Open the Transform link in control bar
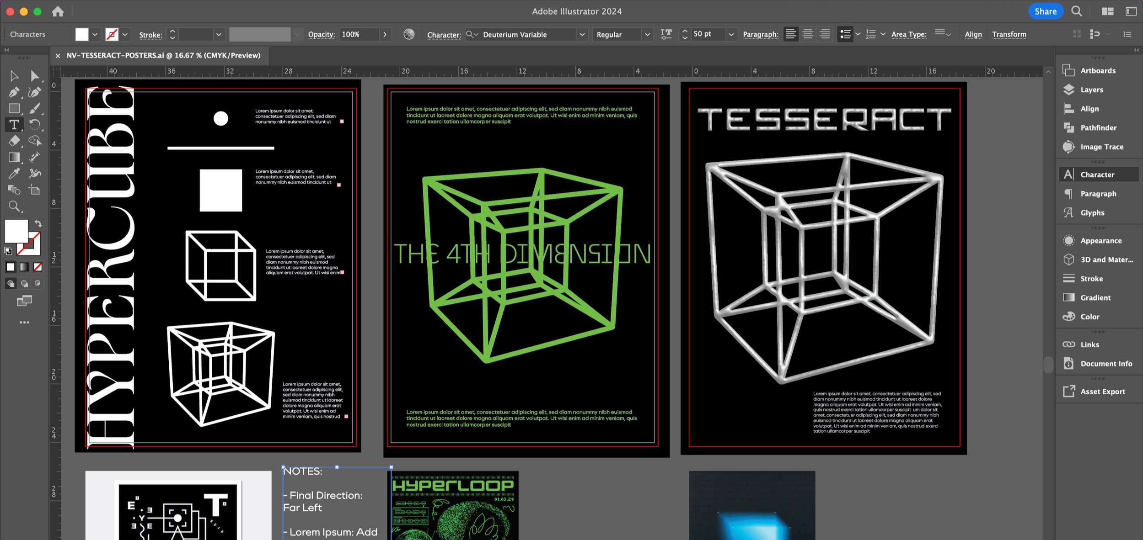This screenshot has height=540, width=1143. 1009,34
